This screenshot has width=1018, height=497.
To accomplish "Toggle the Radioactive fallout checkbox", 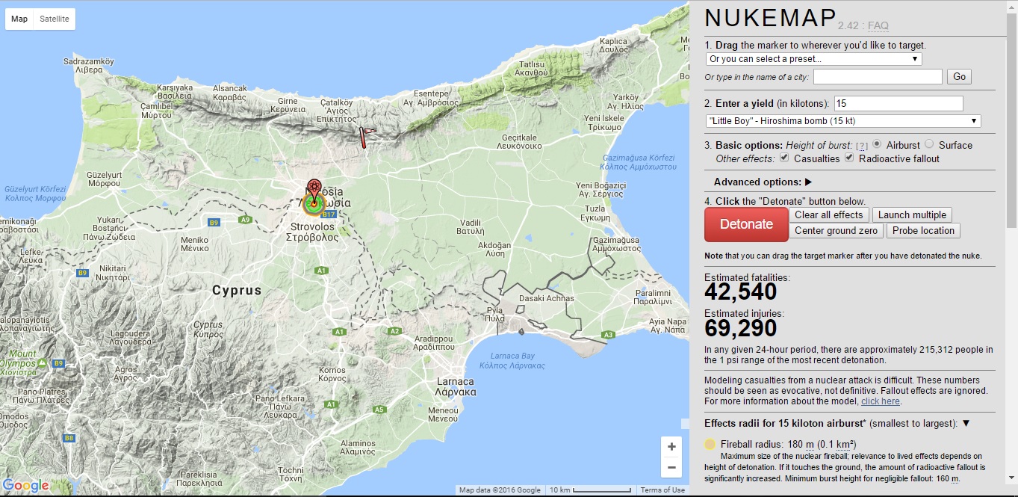I will click(x=849, y=158).
